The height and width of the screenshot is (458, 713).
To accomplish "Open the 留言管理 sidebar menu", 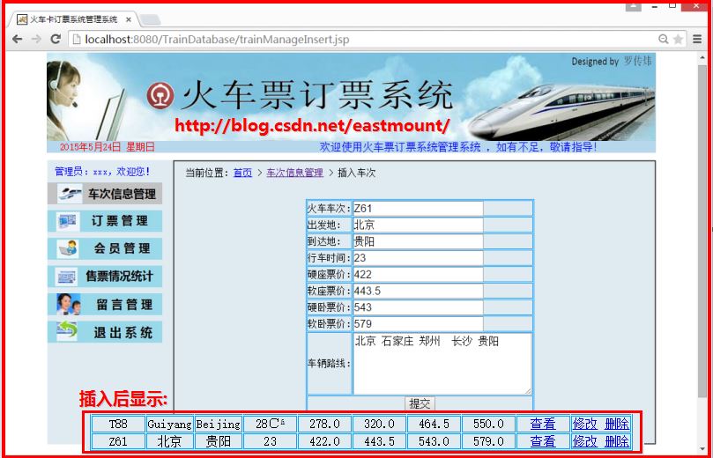I will point(105,305).
